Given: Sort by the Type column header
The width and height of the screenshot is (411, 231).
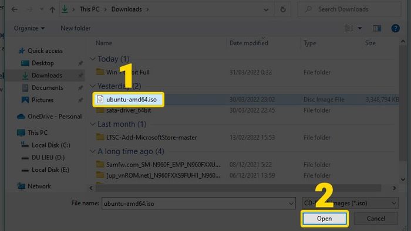Looking at the screenshot, I should pos(310,43).
